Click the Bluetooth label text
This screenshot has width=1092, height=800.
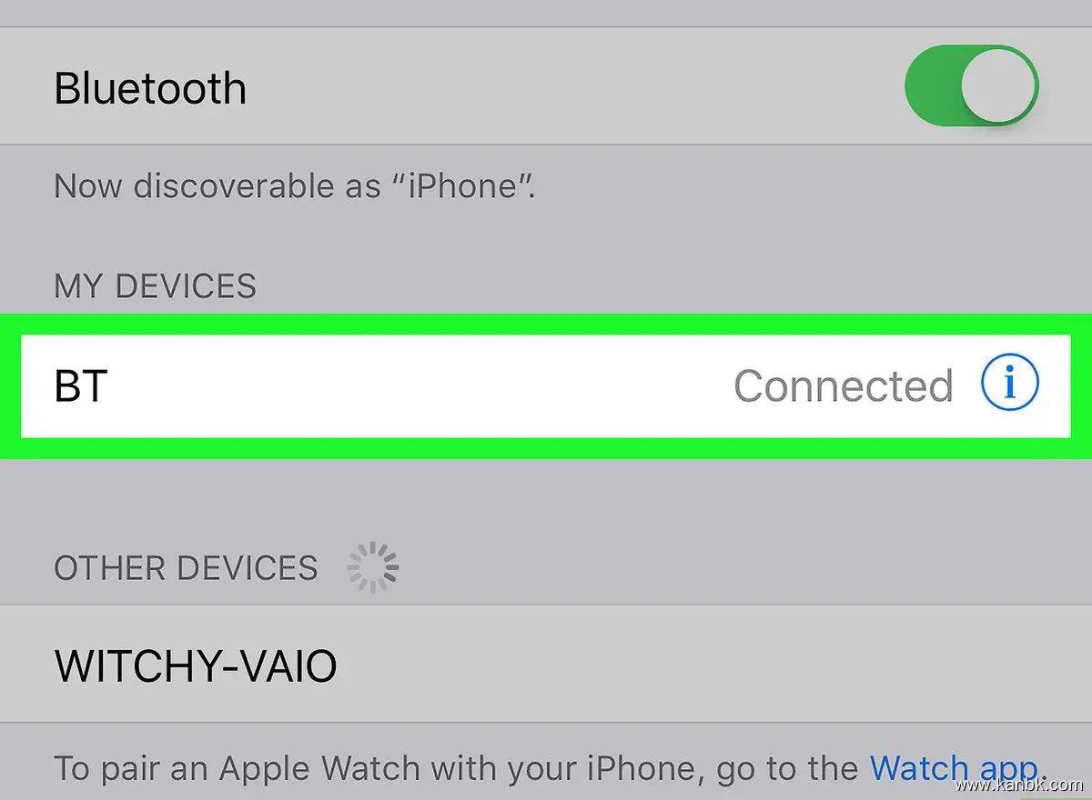[150, 88]
